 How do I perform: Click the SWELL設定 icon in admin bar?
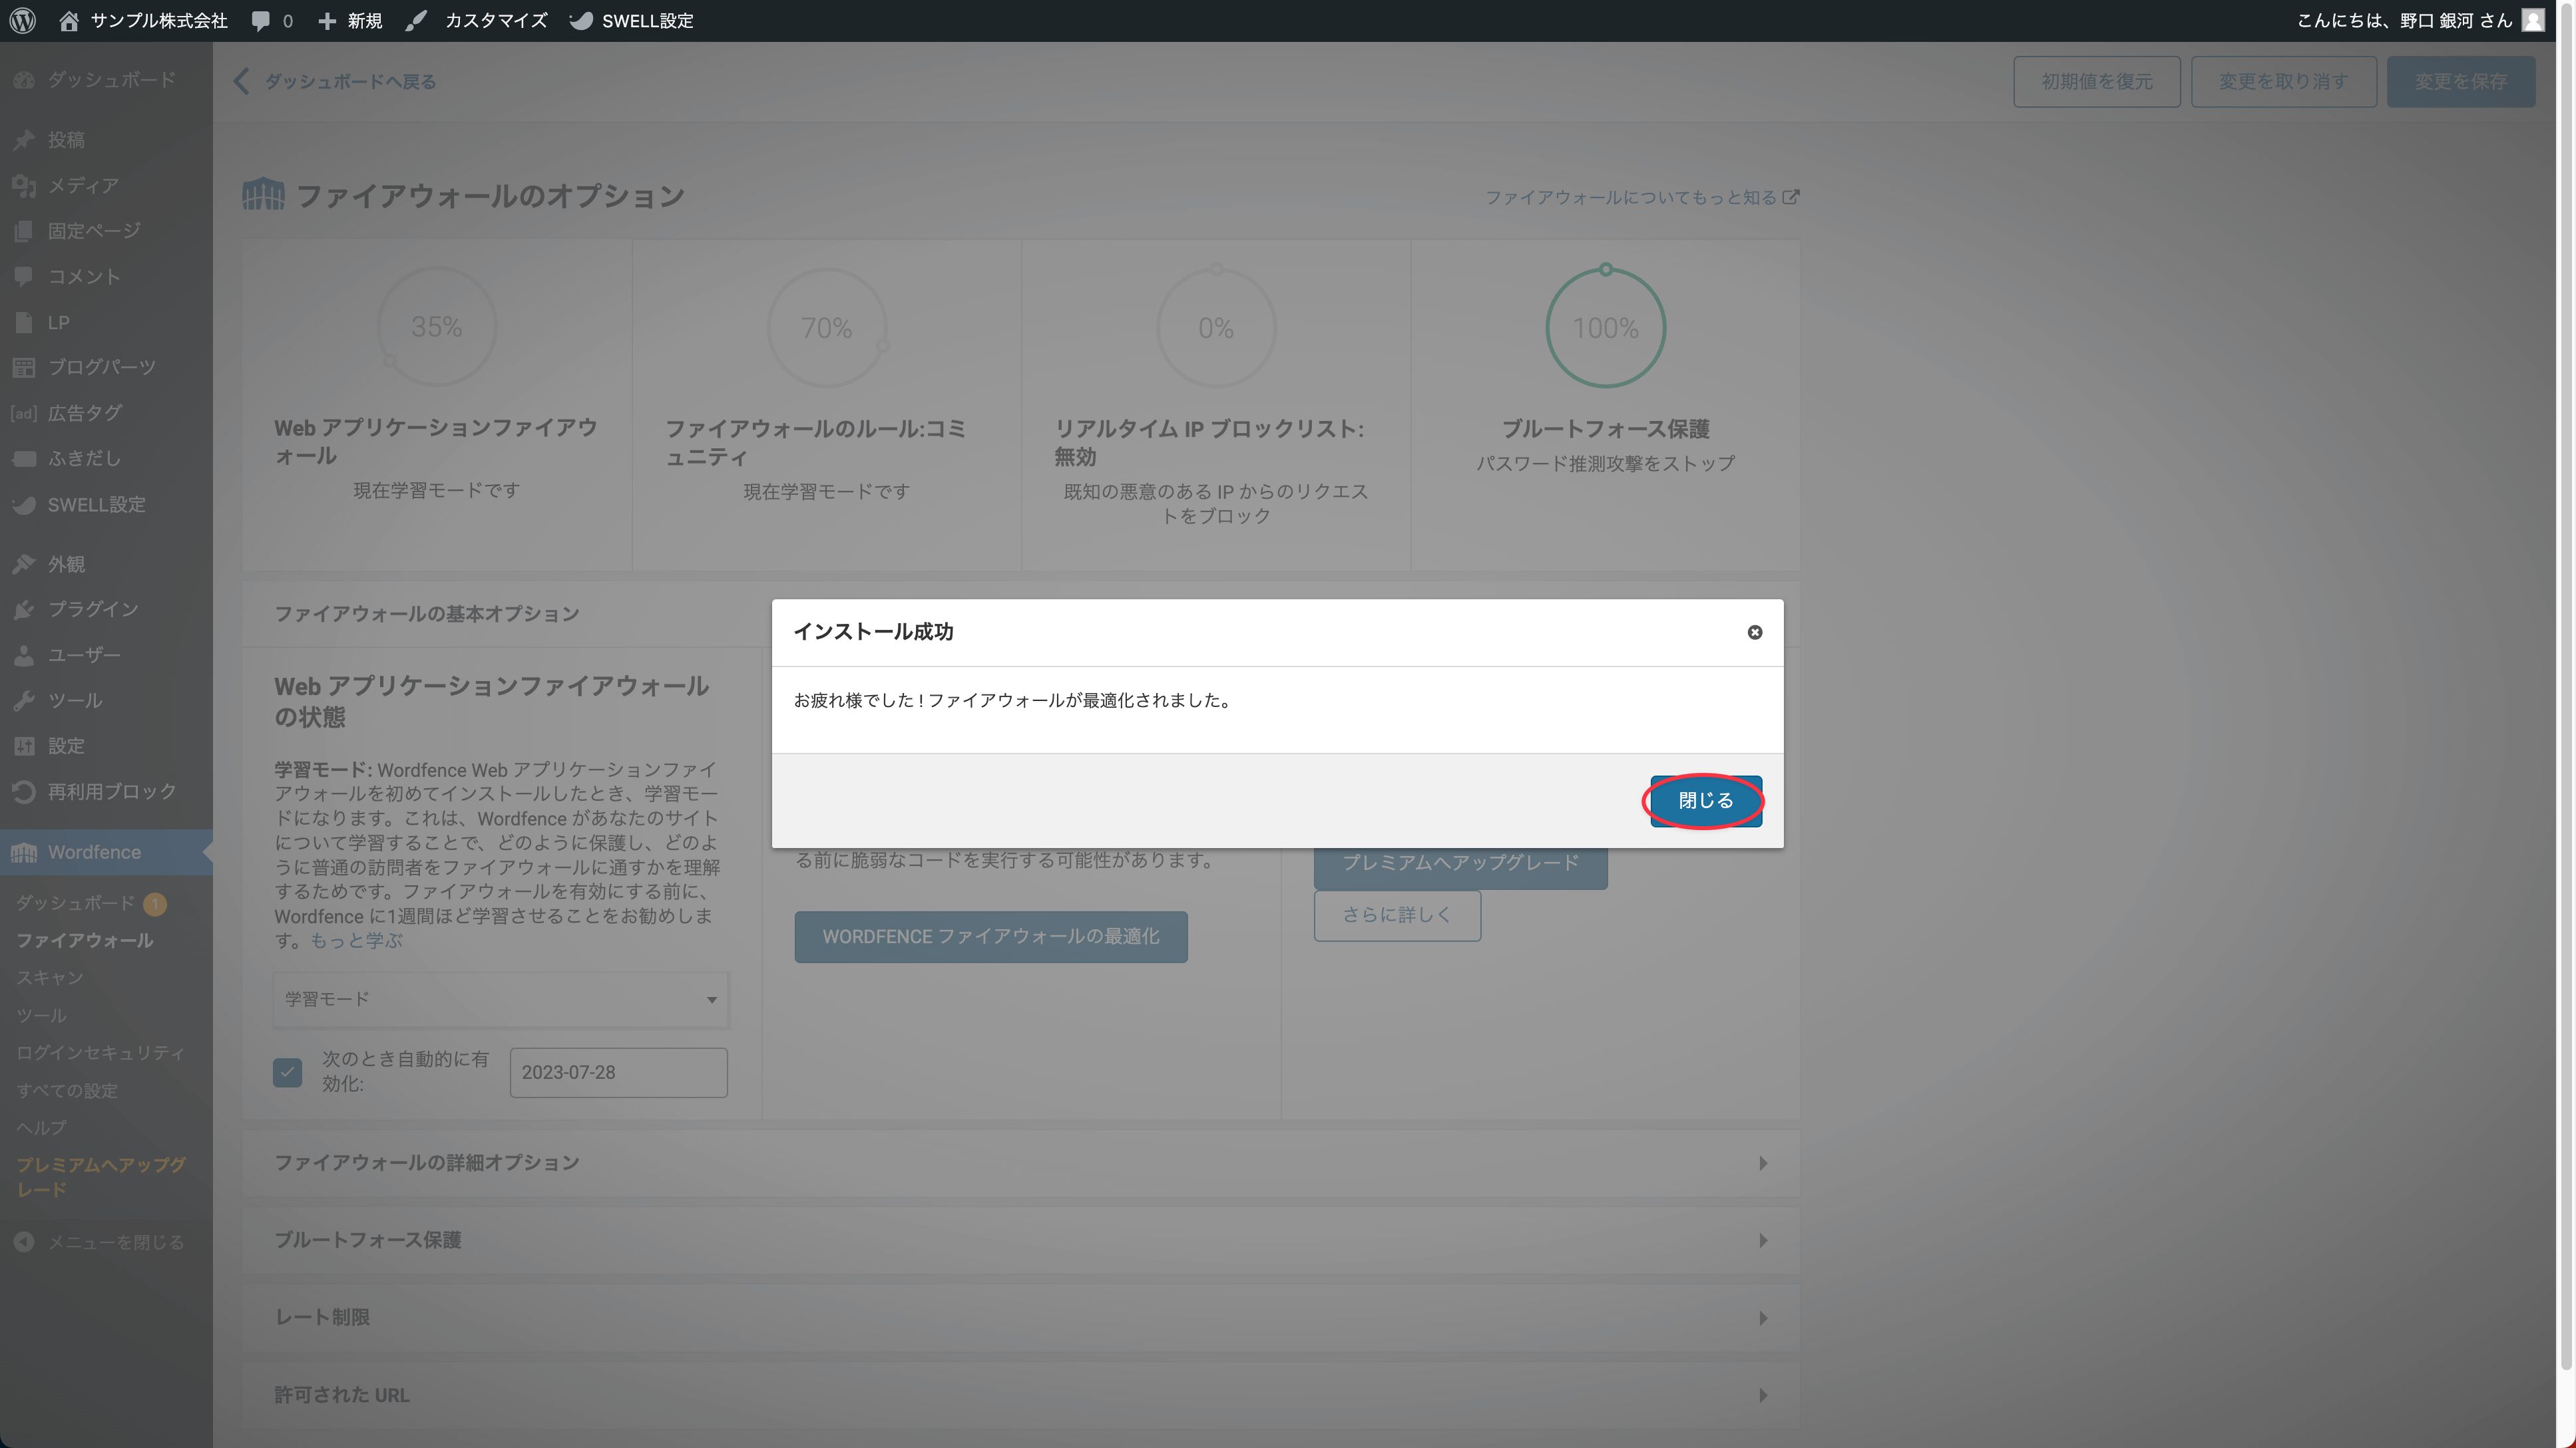pos(581,20)
